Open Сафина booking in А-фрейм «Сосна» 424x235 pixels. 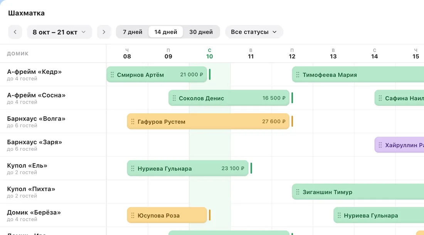[399, 98]
